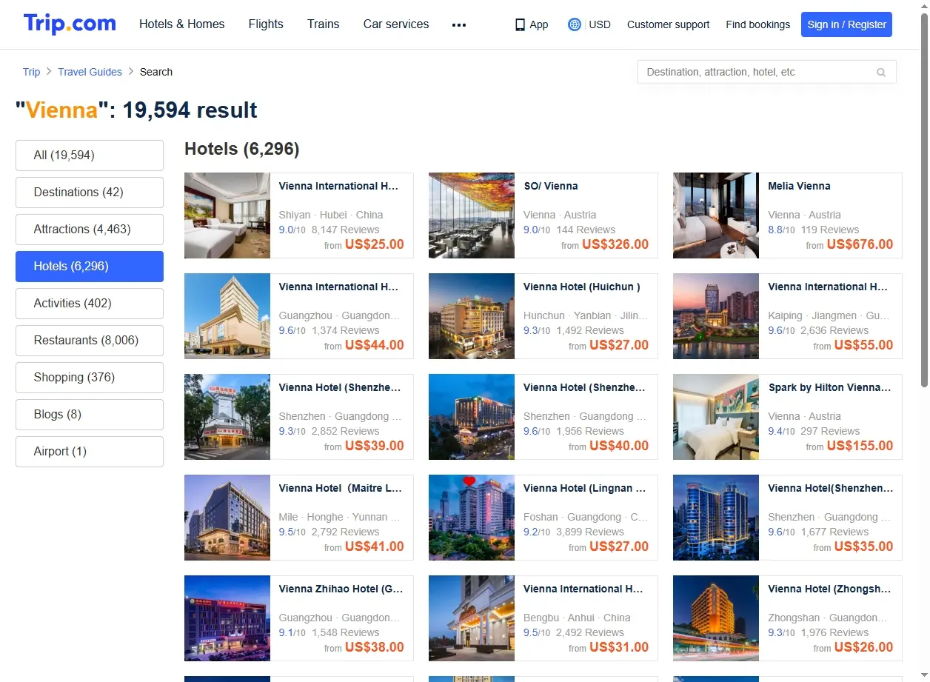The image size is (930, 682).
Task: Open Customer support
Action: pos(668,24)
